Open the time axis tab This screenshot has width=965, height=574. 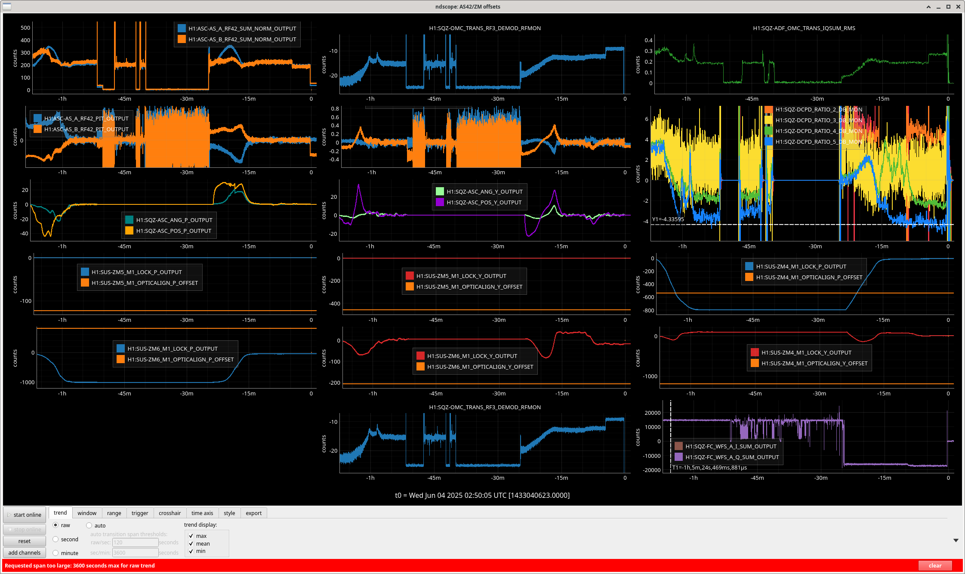click(x=202, y=513)
